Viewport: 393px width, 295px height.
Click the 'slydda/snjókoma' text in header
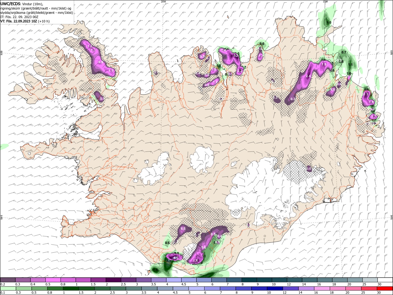[12, 13]
